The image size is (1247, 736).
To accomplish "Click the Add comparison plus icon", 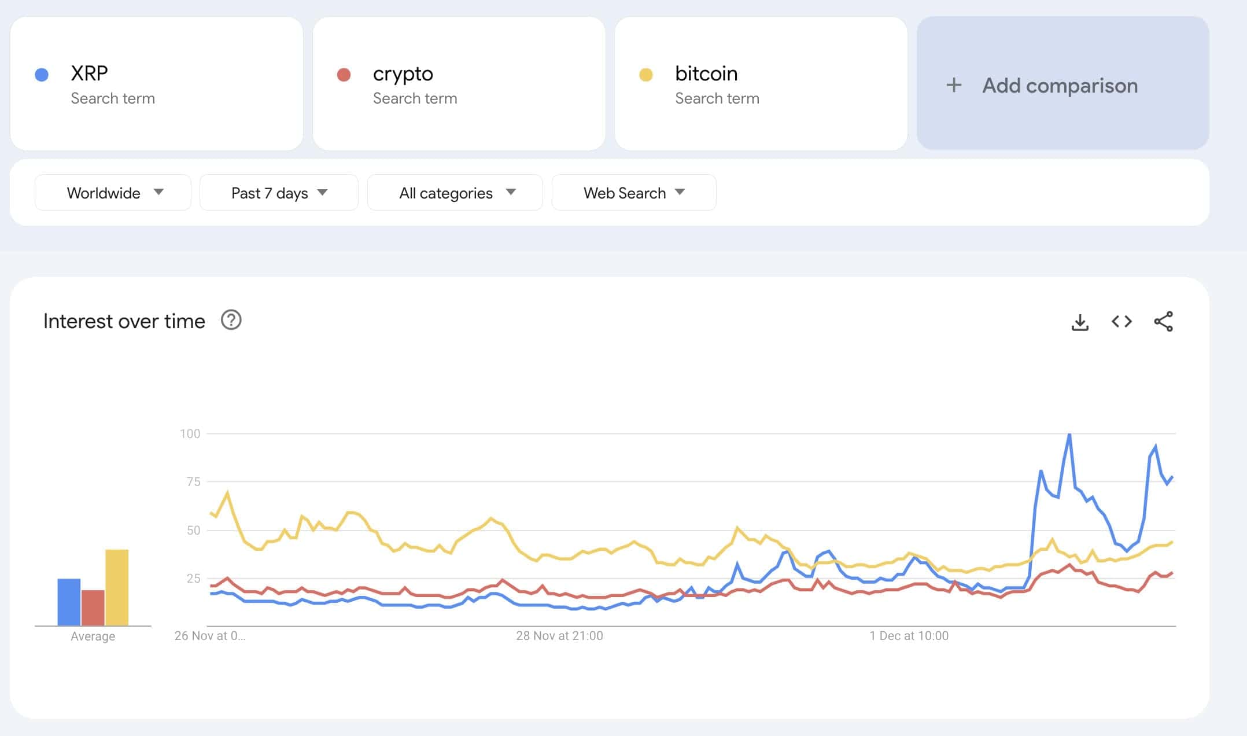I will (x=953, y=85).
